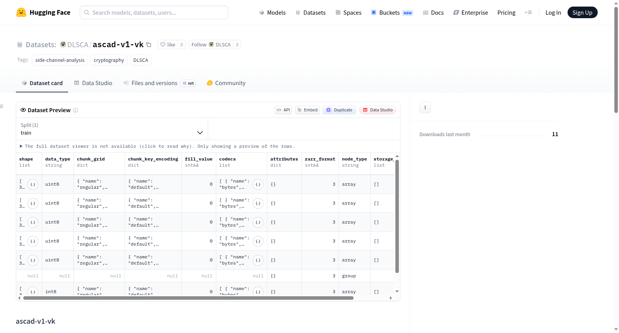Open the Pricing page

pyautogui.click(x=506, y=12)
